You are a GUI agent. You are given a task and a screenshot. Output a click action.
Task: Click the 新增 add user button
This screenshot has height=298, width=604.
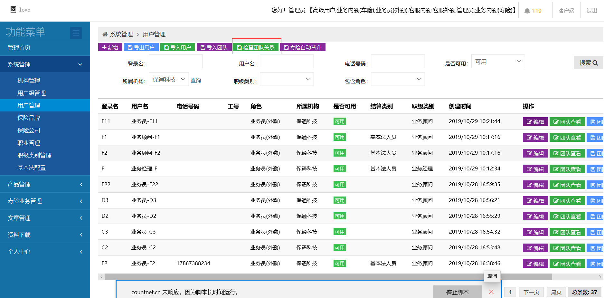click(x=110, y=47)
